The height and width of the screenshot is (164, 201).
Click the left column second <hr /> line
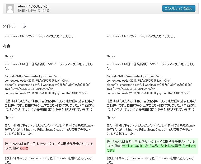point(9,117)
